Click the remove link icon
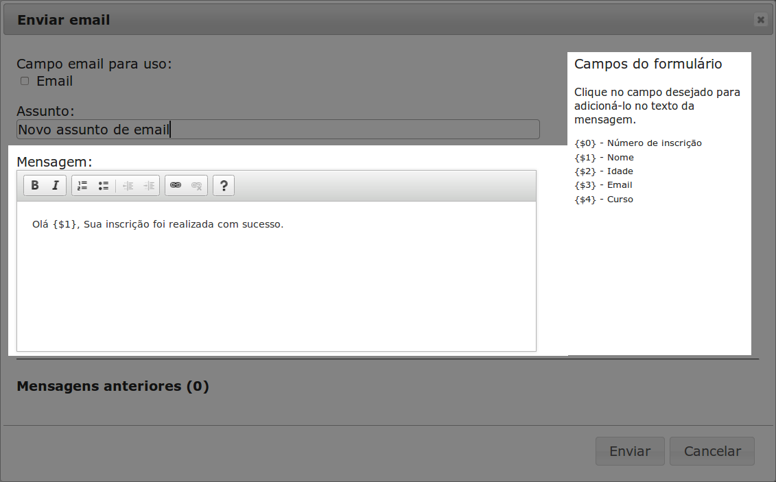Screen dimensions: 776x482 (x=197, y=186)
